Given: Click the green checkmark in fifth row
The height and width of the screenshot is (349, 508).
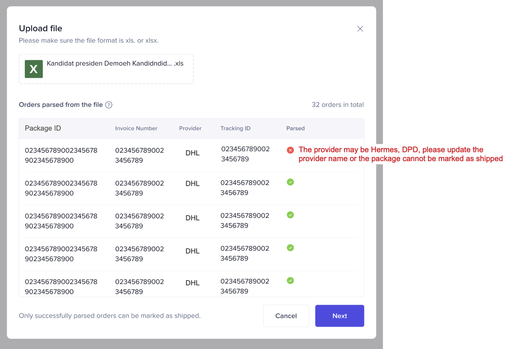Looking at the screenshot, I should (x=291, y=281).
